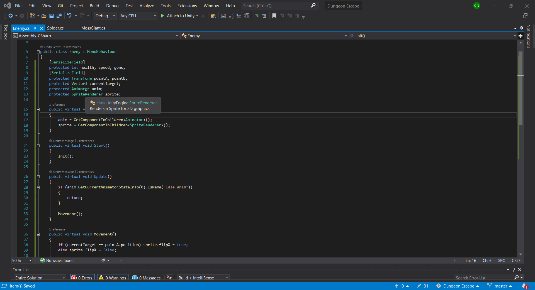Open the master branch selector
This screenshot has width=535, height=290.
click(500, 286)
